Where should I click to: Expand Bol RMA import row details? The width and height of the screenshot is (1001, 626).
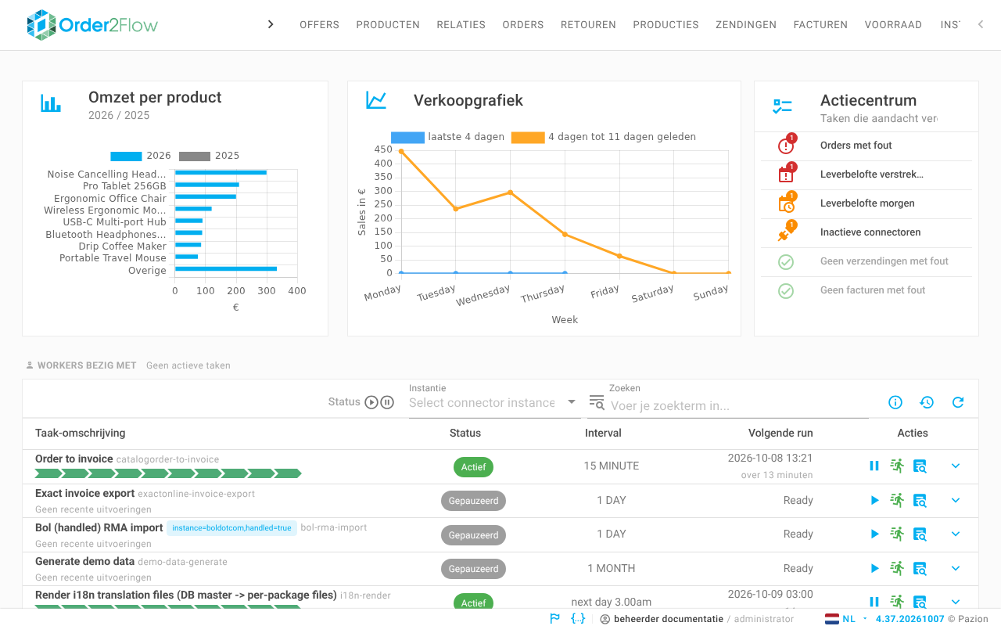pyautogui.click(x=956, y=534)
